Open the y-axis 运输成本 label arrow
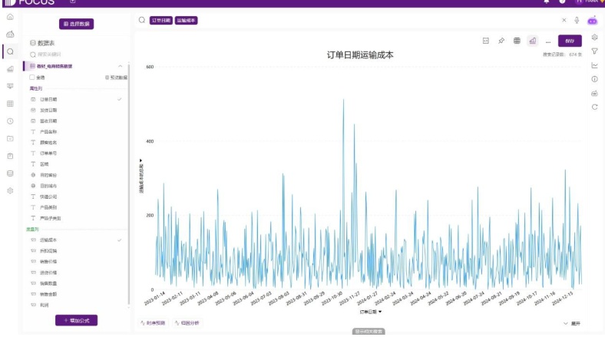Screen dimensions: 605x337 (141, 160)
